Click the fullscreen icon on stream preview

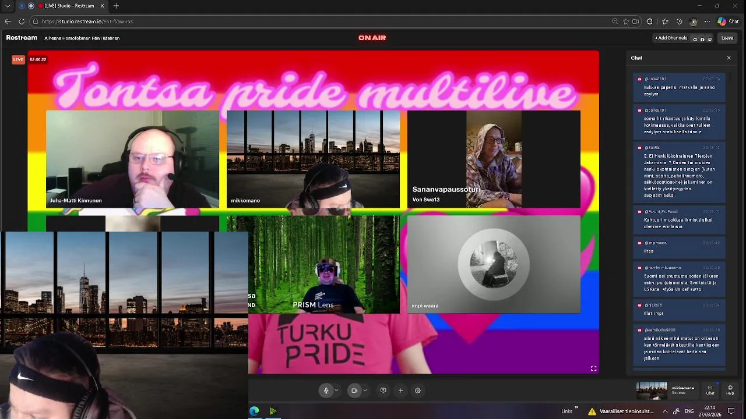pos(593,368)
